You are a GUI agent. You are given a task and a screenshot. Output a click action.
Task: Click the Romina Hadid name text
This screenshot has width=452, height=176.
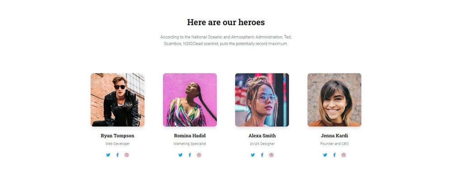tap(190, 136)
